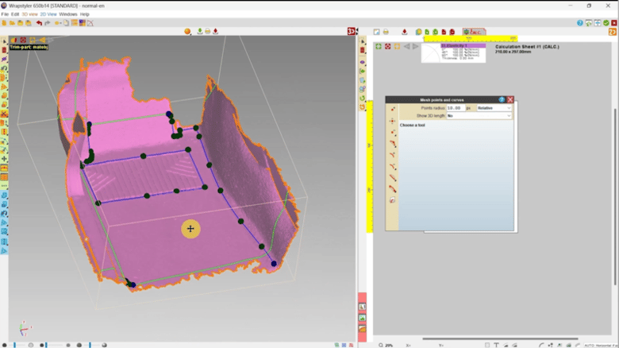Click the eraser icon at bottom of Mesh tools
619x348 pixels.
coord(392,200)
